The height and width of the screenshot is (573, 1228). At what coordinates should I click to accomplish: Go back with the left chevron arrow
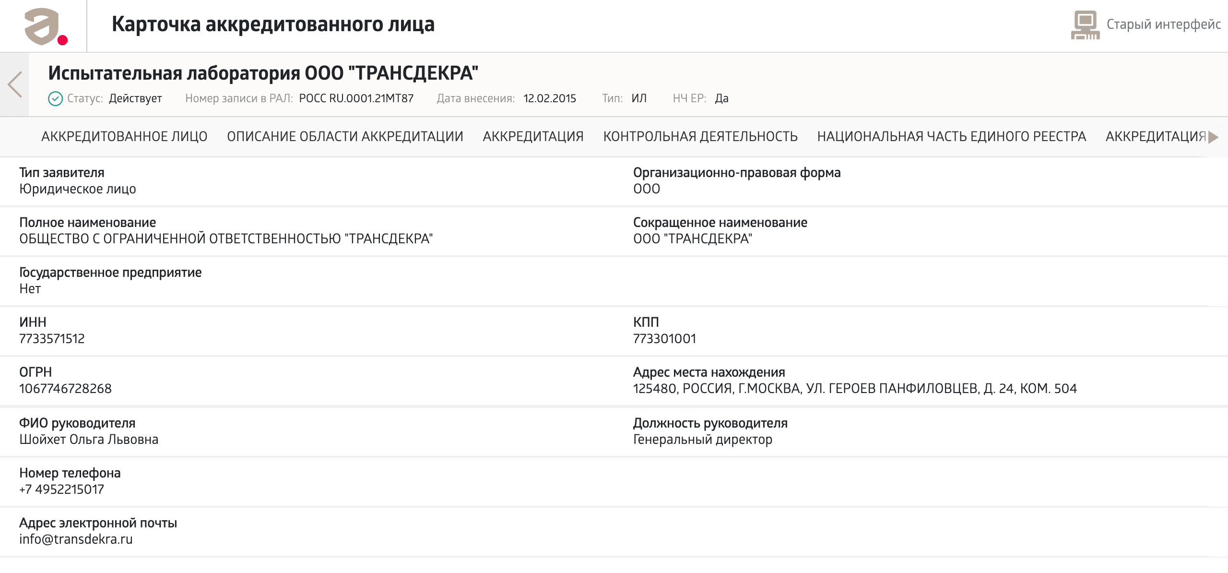[14, 84]
